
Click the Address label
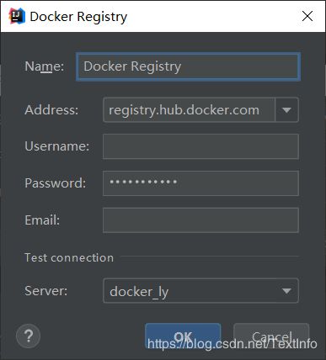coord(51,109)
